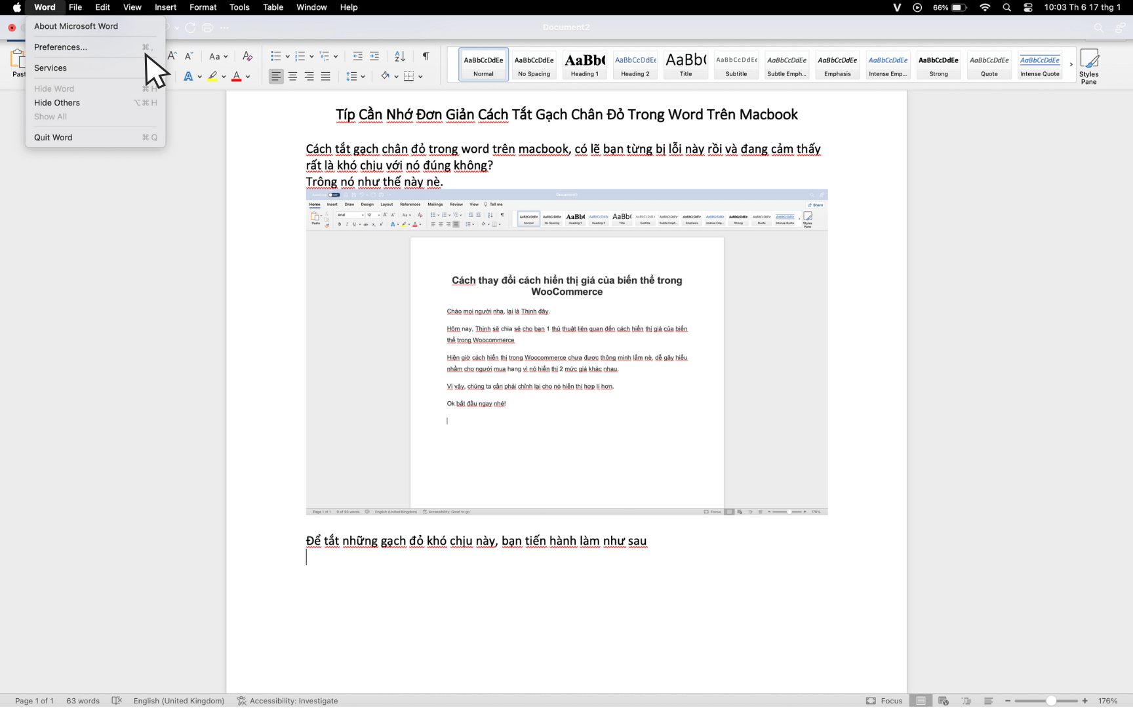
Task: Apply the Intense Quote style
Action: coord(1039,64)
